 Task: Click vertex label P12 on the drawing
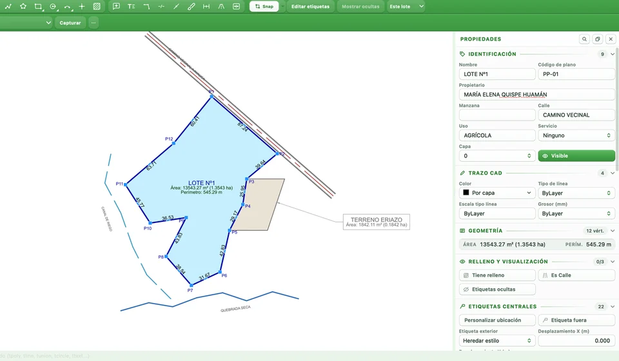pos(169,139)
